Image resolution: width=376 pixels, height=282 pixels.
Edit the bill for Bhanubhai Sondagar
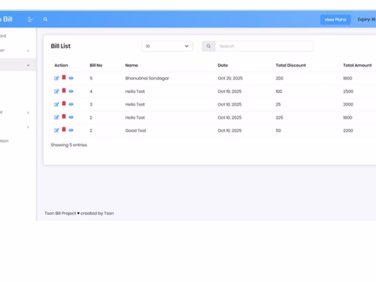pos(57,78)
